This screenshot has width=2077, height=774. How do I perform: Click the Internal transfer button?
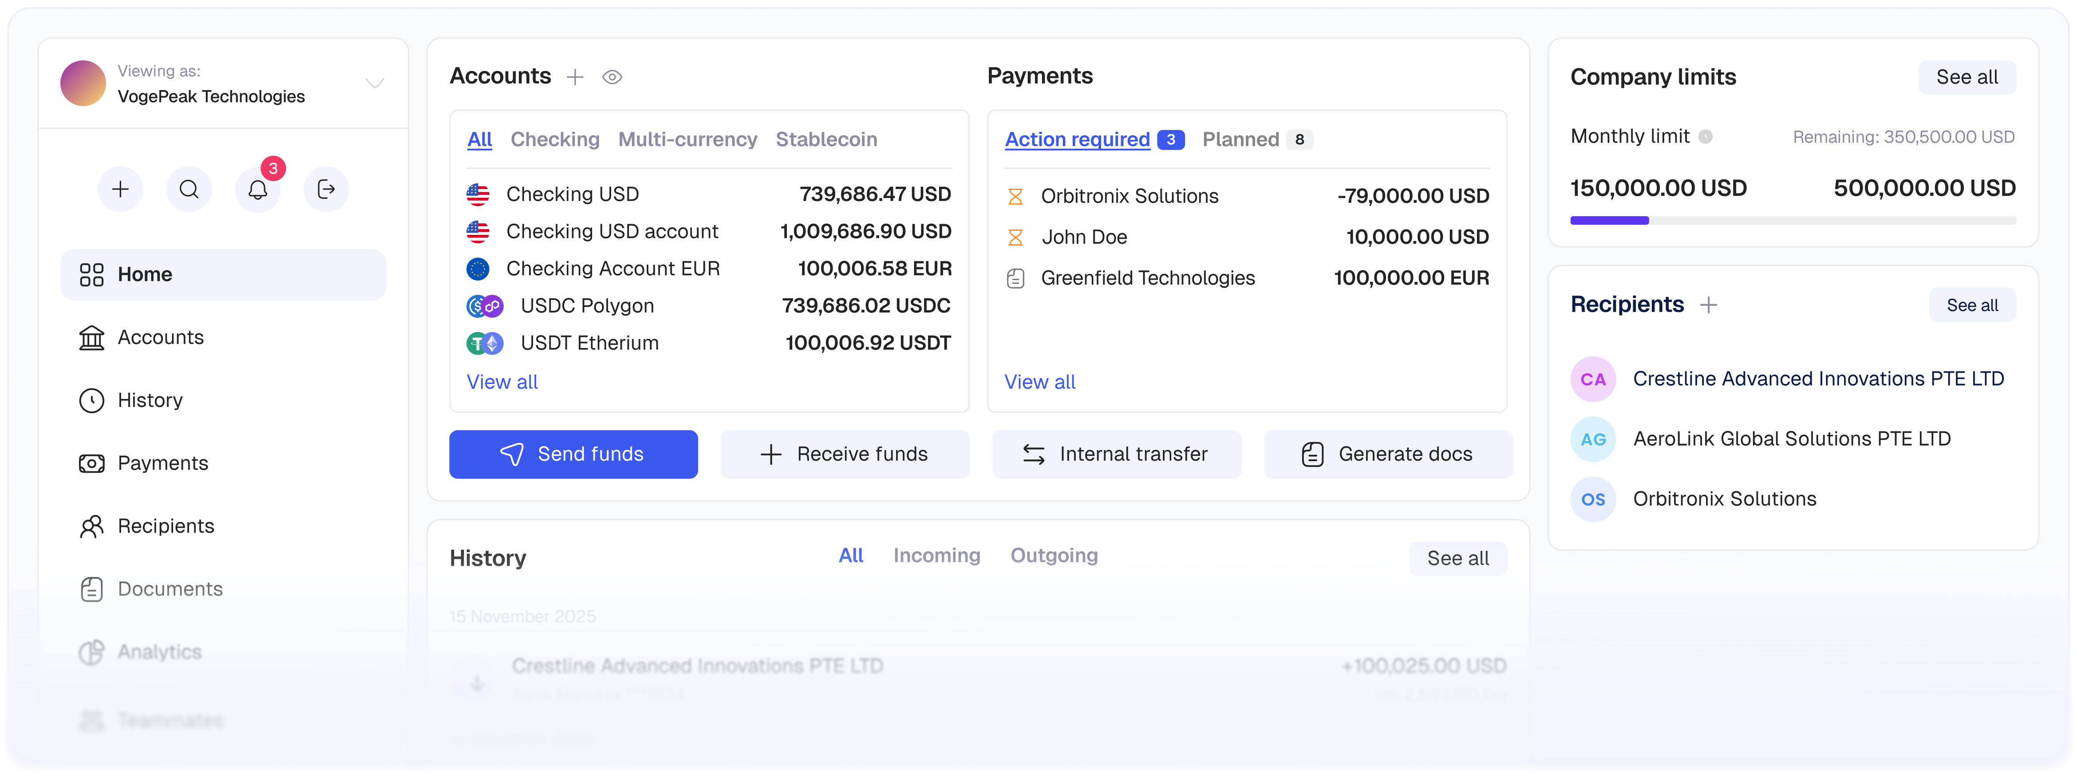pos(1117,455)
